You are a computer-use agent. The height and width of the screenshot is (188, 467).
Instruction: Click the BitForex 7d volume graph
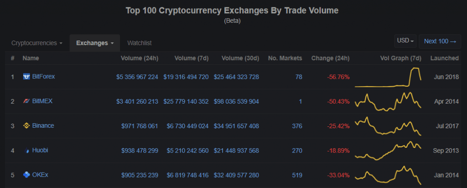388,77
